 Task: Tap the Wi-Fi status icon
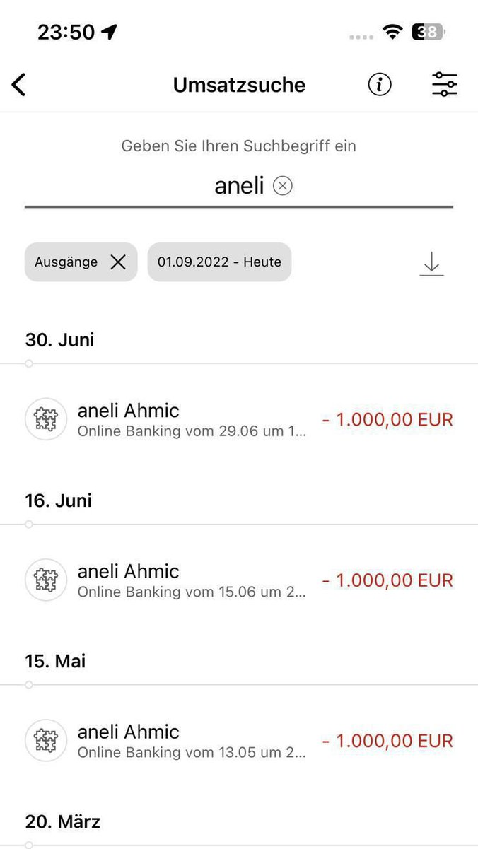pyautogui.click(x=390, y=32)
